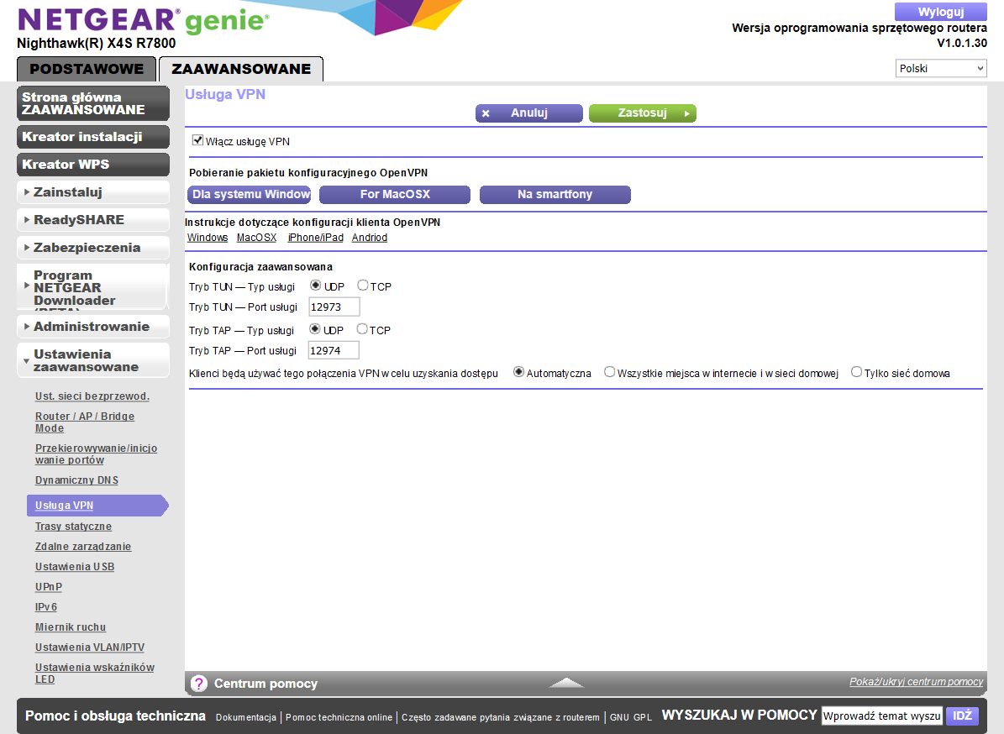The width and height of the screenshot is (1004, 734).
Task: Toggle the Włącz usługę VPN checkbox
Action: pyautogui.click(x=197, y=140)
